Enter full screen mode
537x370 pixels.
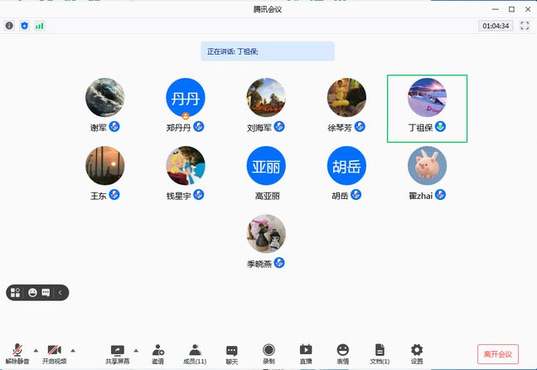point(525,26)
